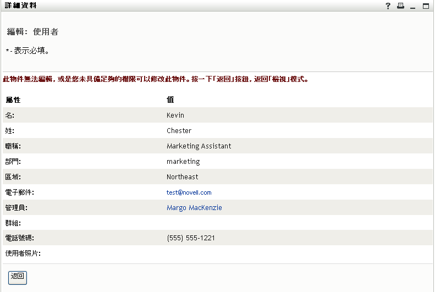Screen dimensions: 435x292
Task: Click the 管理員: attribute label
Action: pos(16,208)
